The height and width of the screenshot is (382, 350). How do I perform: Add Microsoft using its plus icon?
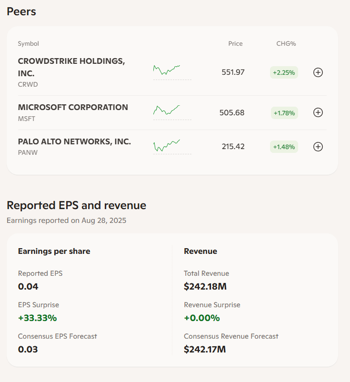[318, 112]
